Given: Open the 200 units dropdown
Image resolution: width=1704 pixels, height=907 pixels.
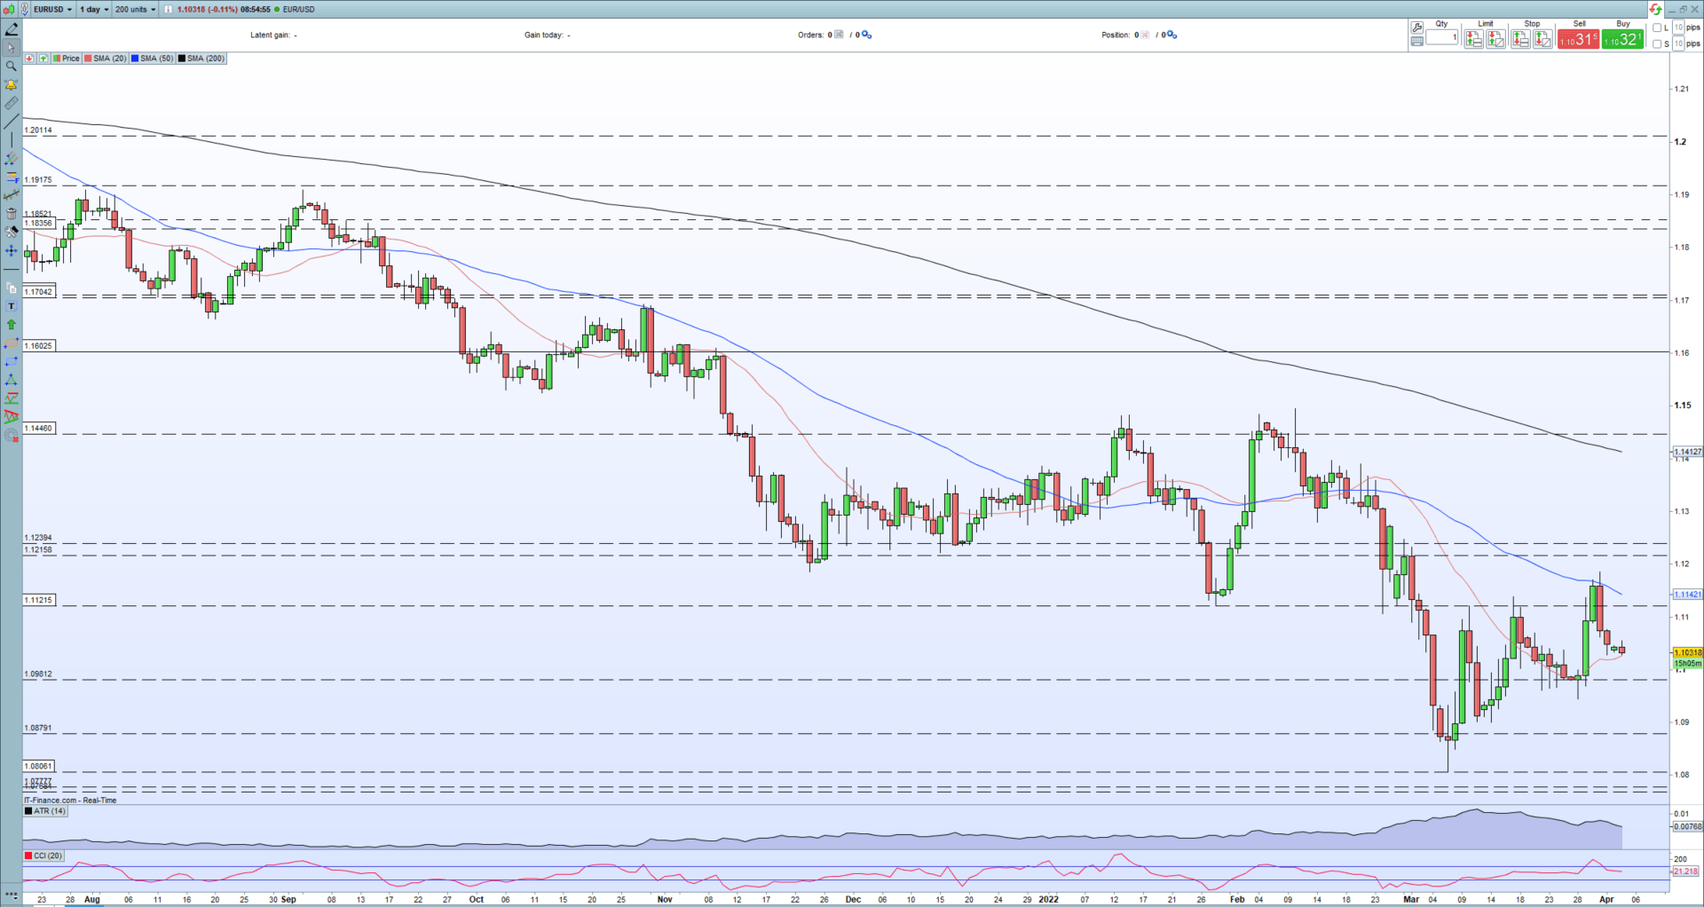Looking at the screenshot, I should (x=135, y=9).
